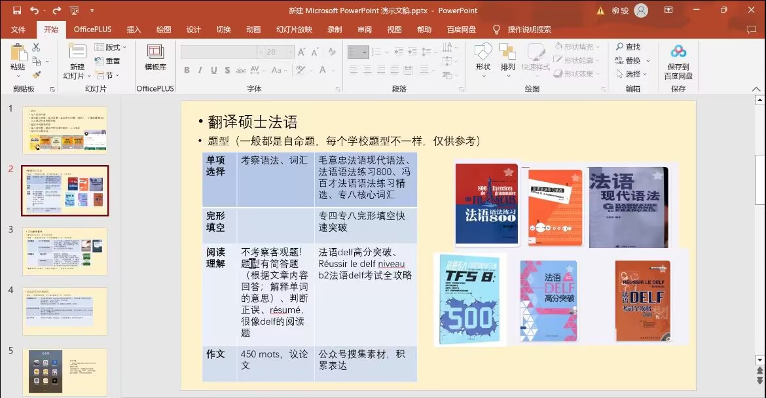Open the 模板库 template library
Screen dimensions: 766x398
[155, 58]
